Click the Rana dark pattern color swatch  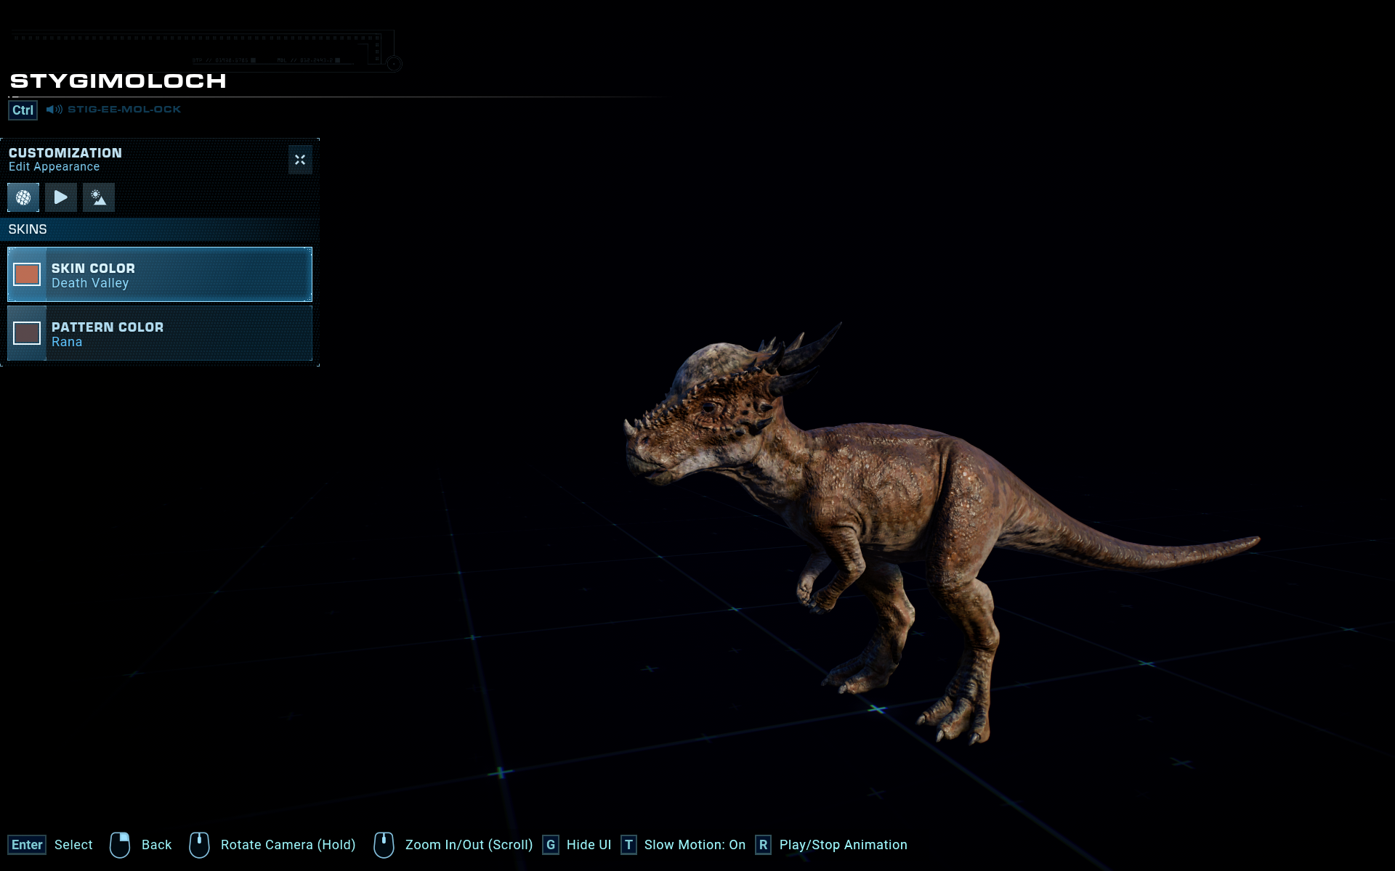coord(27,333)
